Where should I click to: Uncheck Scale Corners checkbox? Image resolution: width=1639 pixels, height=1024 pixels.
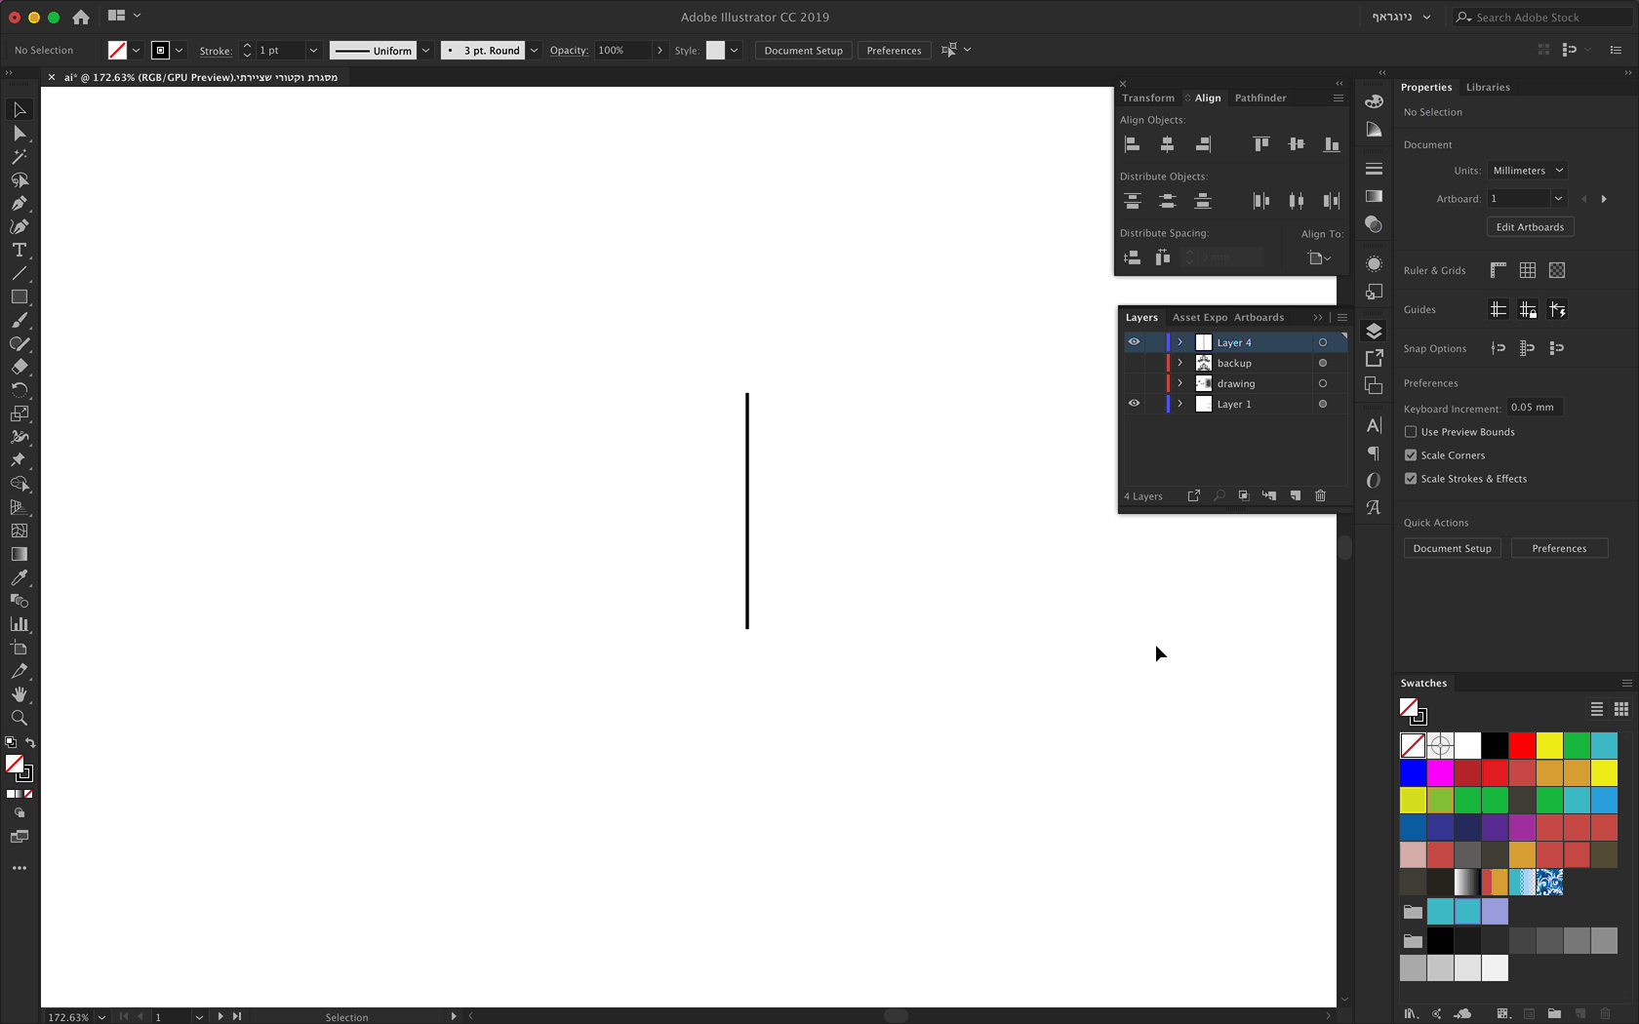coord(1411,455)
